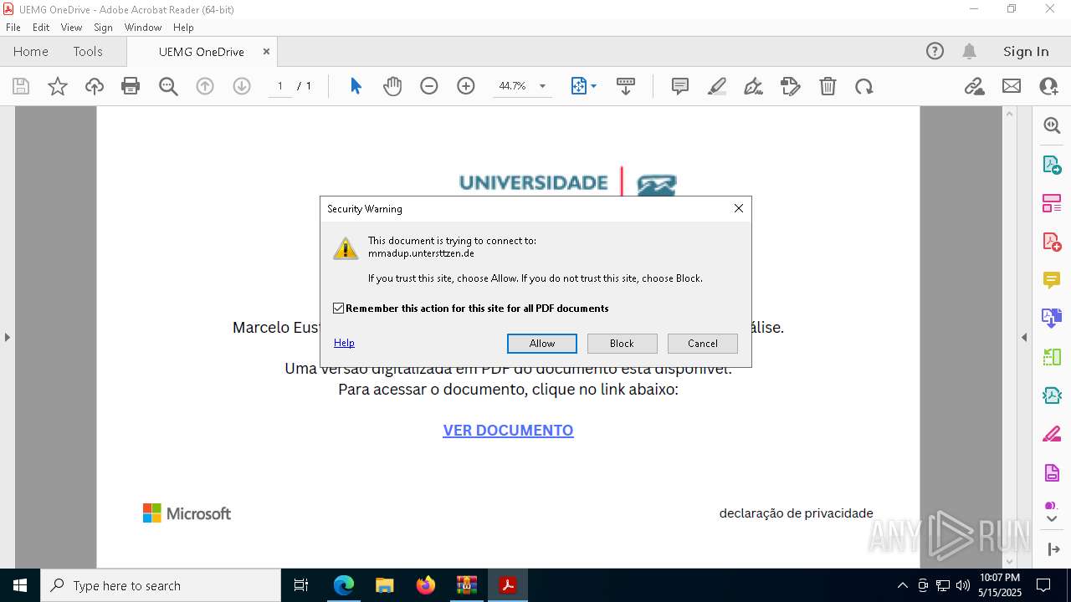Switch to the Home tab

31,51
